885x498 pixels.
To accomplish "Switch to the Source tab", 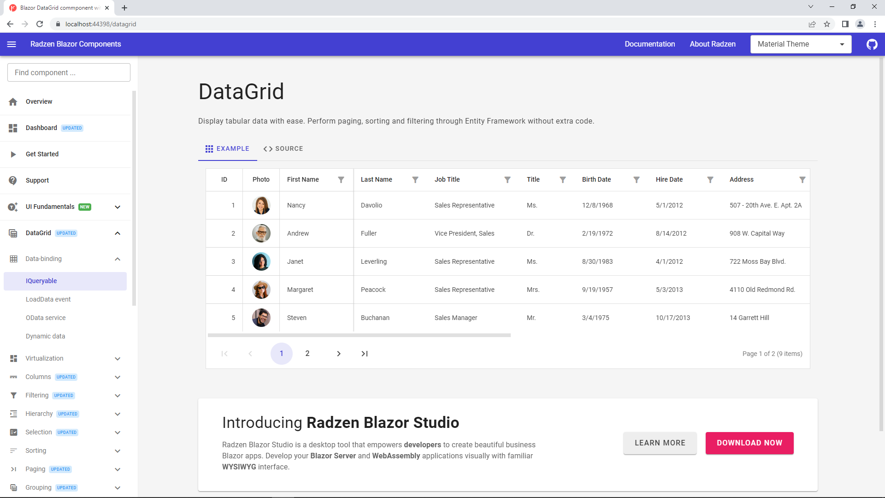I will 283,148.
